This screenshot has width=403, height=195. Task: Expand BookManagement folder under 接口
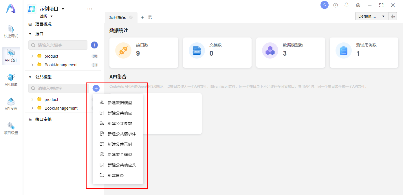[x=32, y=65]
